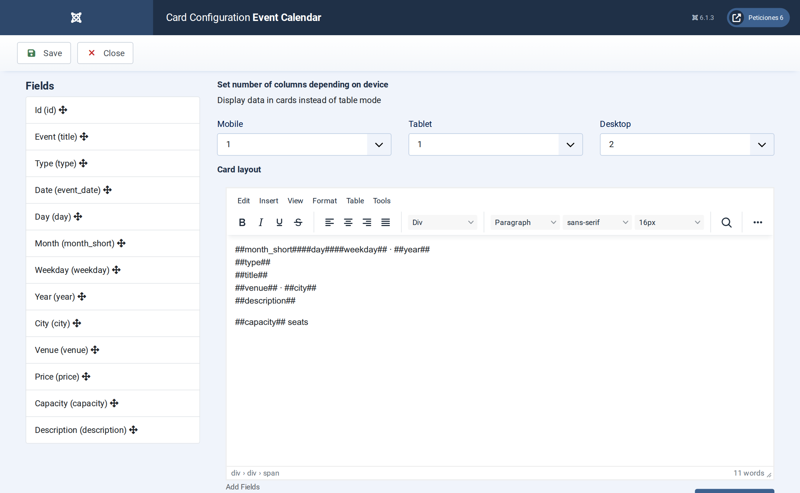Align text left in editor
Screen dimensions: 800x493
[329, 223]
